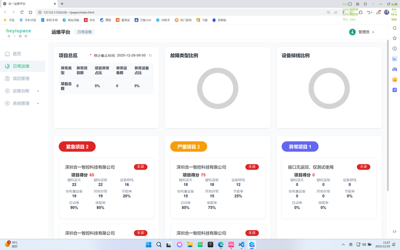This screenshot has height=250, width=400.
Task: Click the heyispace logo
Action: pos(18,32)
